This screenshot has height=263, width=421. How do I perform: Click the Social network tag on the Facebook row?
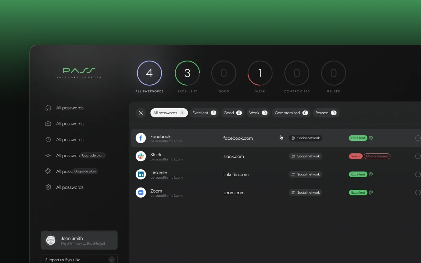click(x=305, y=138)
